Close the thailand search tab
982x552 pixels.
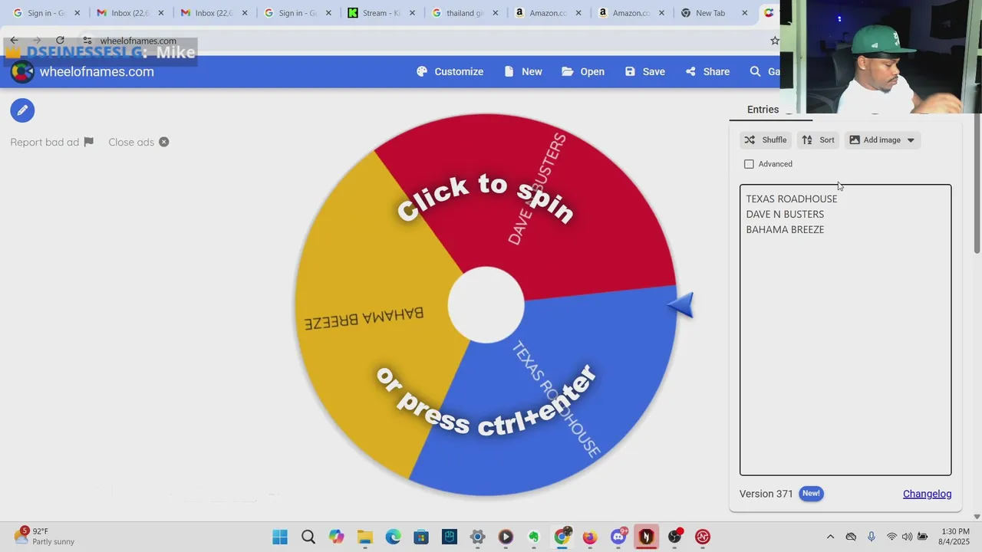click(495, 13)
